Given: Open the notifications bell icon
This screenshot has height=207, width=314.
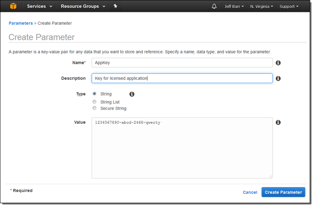Looking at the screenshot, I should (214, 6).
